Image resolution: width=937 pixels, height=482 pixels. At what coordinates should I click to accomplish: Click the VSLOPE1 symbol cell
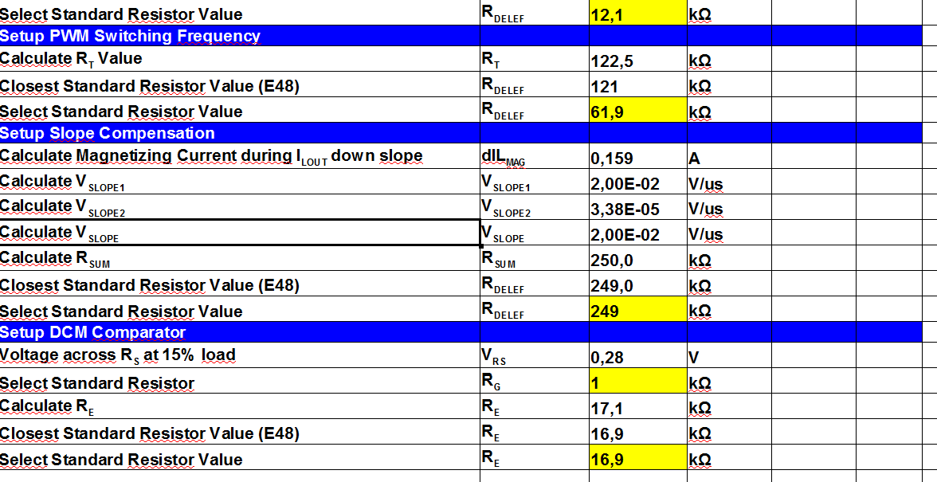point(534,182)
